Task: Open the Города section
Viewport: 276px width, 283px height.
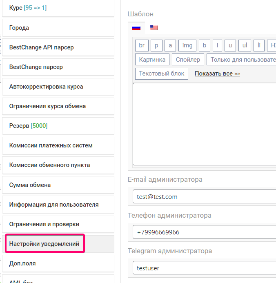Action: (x=58, y=28)
